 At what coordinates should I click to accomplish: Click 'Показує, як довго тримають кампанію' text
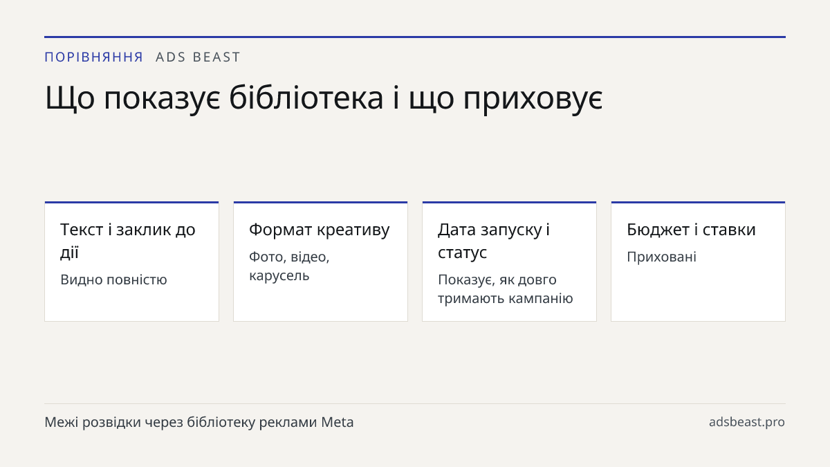(x=506, y=289)
